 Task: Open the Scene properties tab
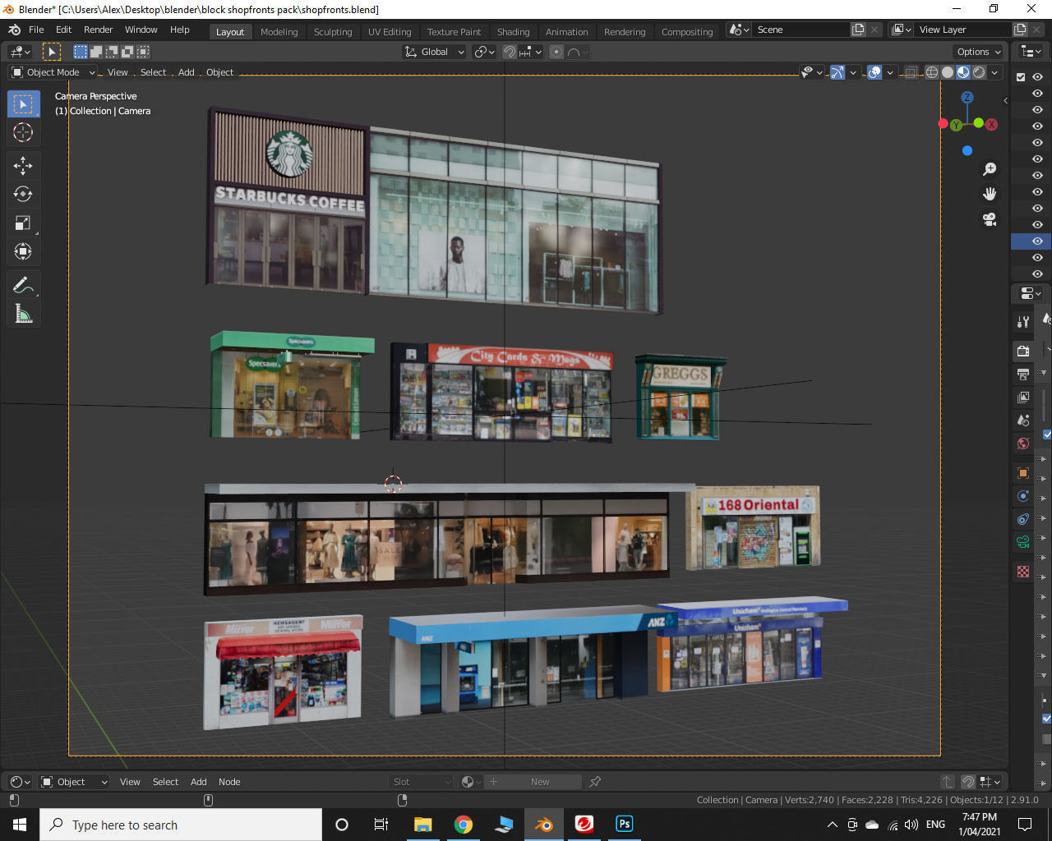coord(1023,420)
